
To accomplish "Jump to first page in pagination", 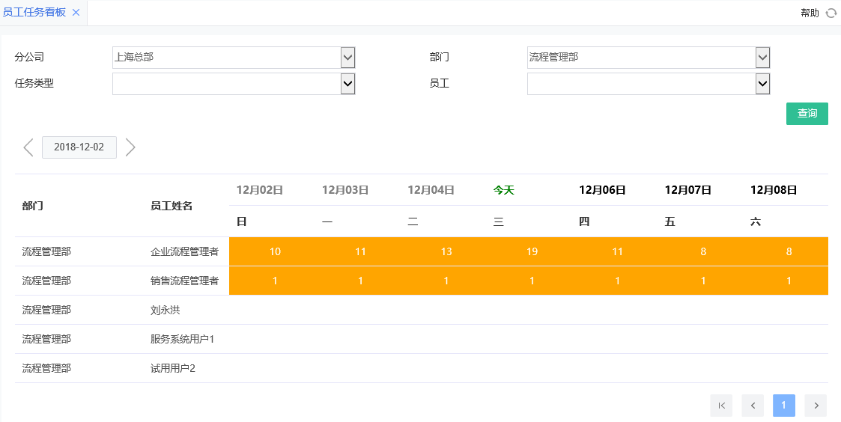I will point(721,406).
